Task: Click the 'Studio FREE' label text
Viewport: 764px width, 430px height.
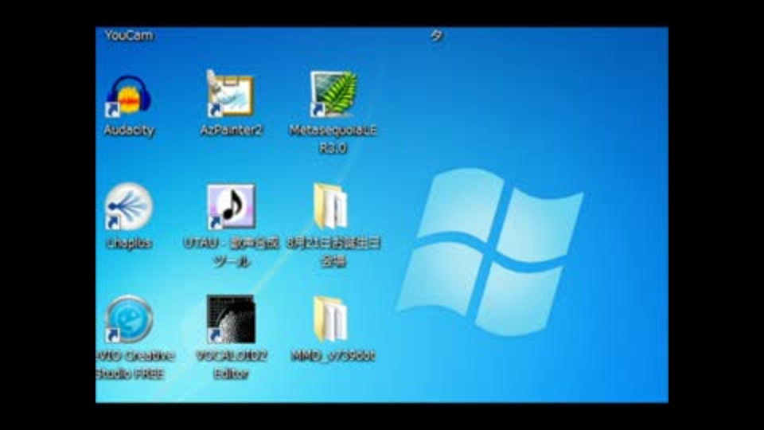Action: (x=130, y=374)
